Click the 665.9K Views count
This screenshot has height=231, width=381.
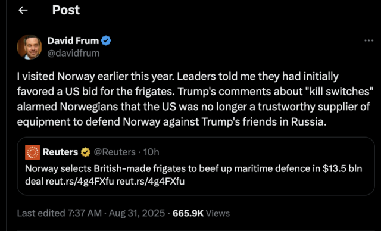click(201, 213)
